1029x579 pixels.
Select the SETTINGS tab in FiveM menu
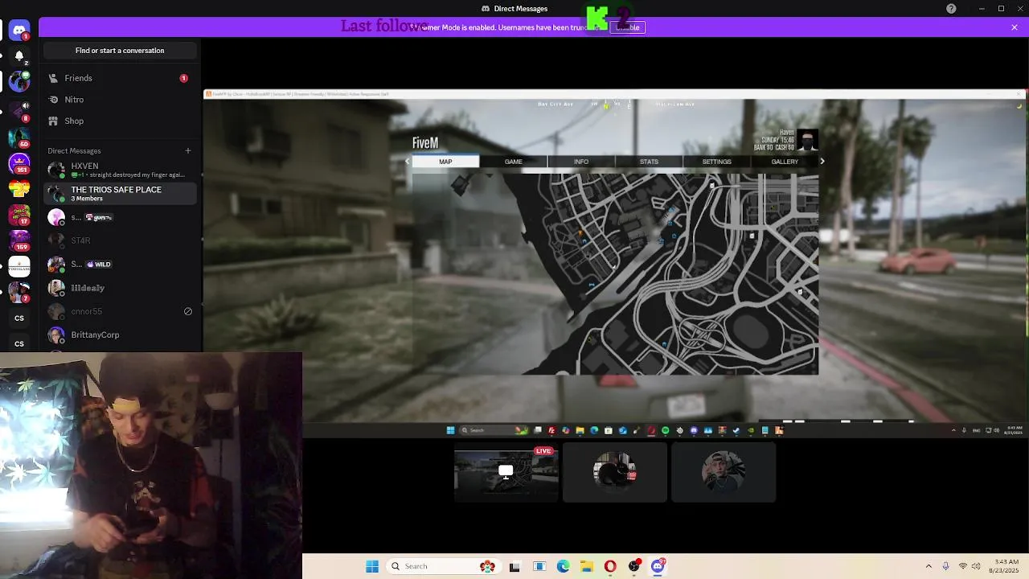(x=717, y=162)
